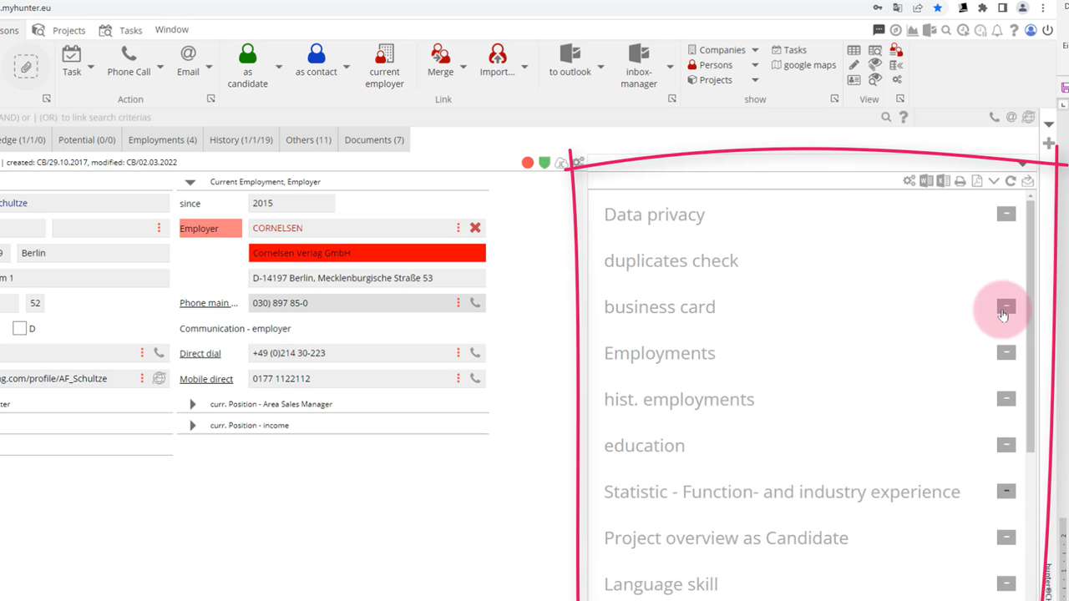Image resolution: width=1069 pixels, height=601 pixels.
Task: Collapse the Data privacy section
Action: coord(1006,214)
